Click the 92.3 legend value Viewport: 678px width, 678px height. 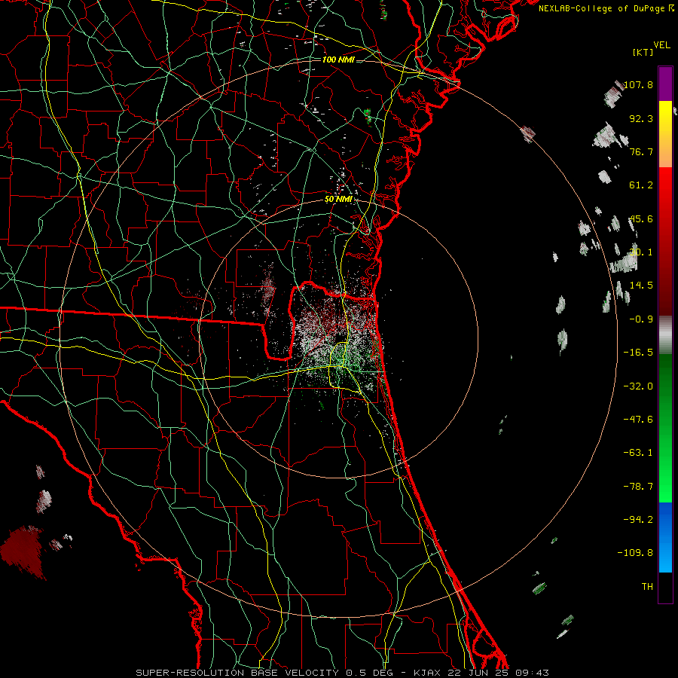(x=641, y=118)
